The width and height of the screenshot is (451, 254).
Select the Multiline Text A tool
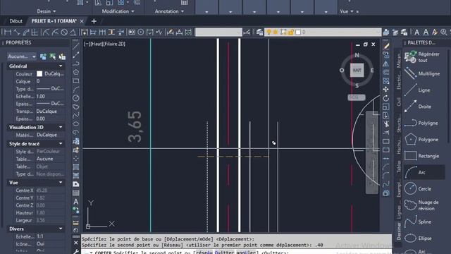[x=75, y=202]
